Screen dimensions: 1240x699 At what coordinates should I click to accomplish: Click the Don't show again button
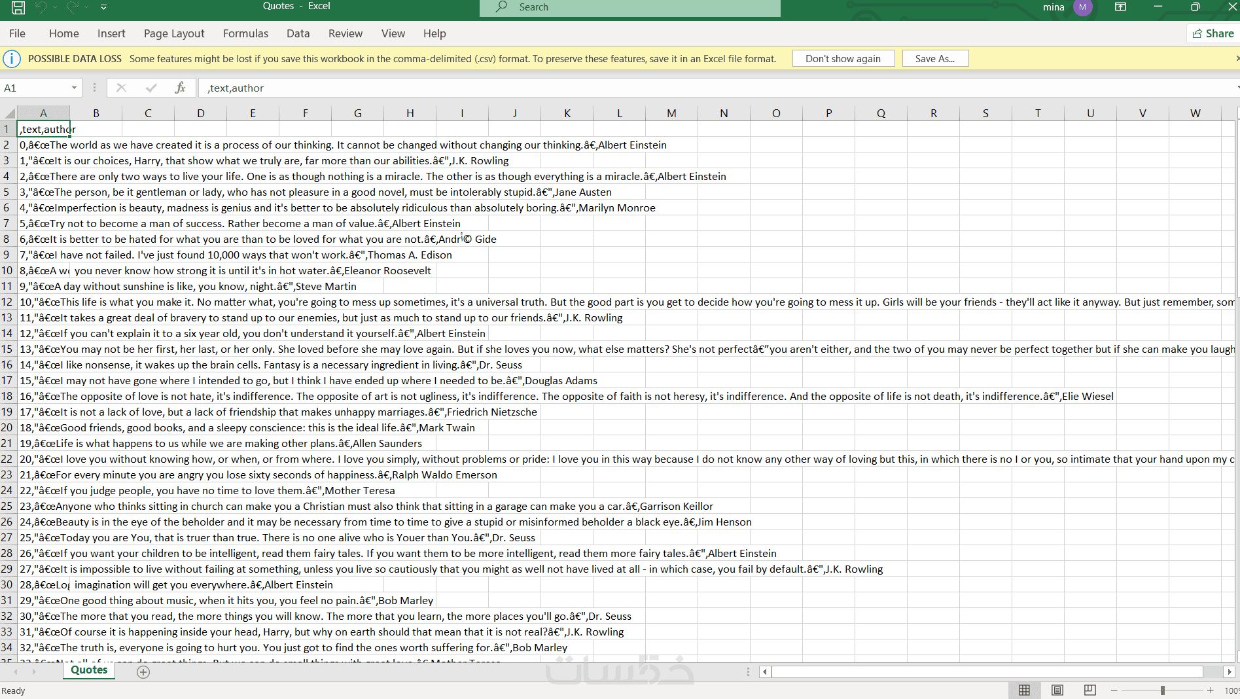(x=843, y=58)
